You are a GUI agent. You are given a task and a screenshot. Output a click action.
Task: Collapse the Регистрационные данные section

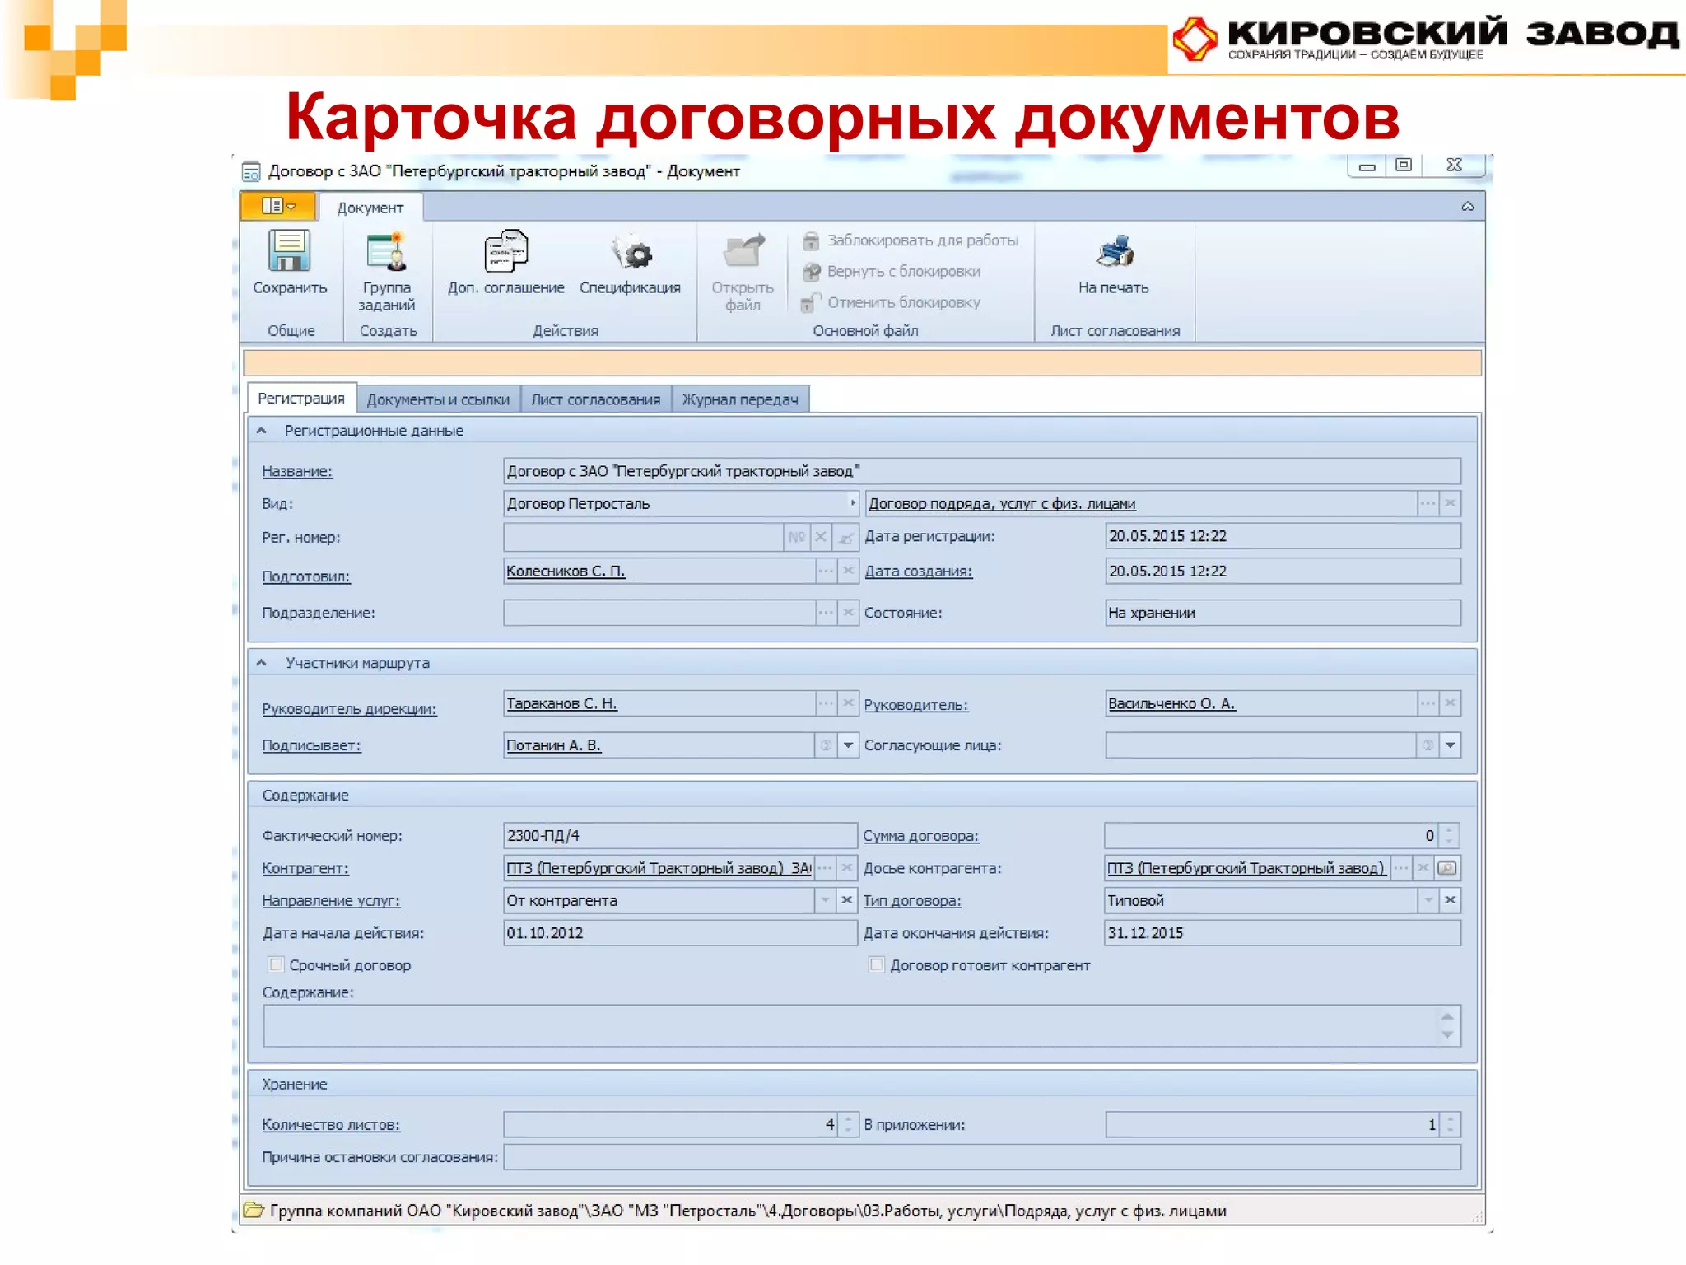(x=261, y=431)
